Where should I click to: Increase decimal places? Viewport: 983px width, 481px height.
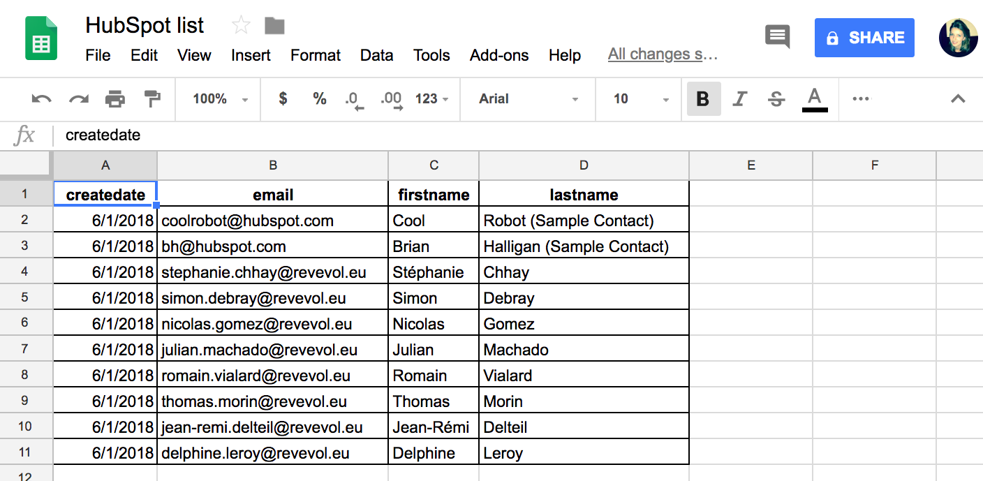pyautogui.click(x=392, y=100)
